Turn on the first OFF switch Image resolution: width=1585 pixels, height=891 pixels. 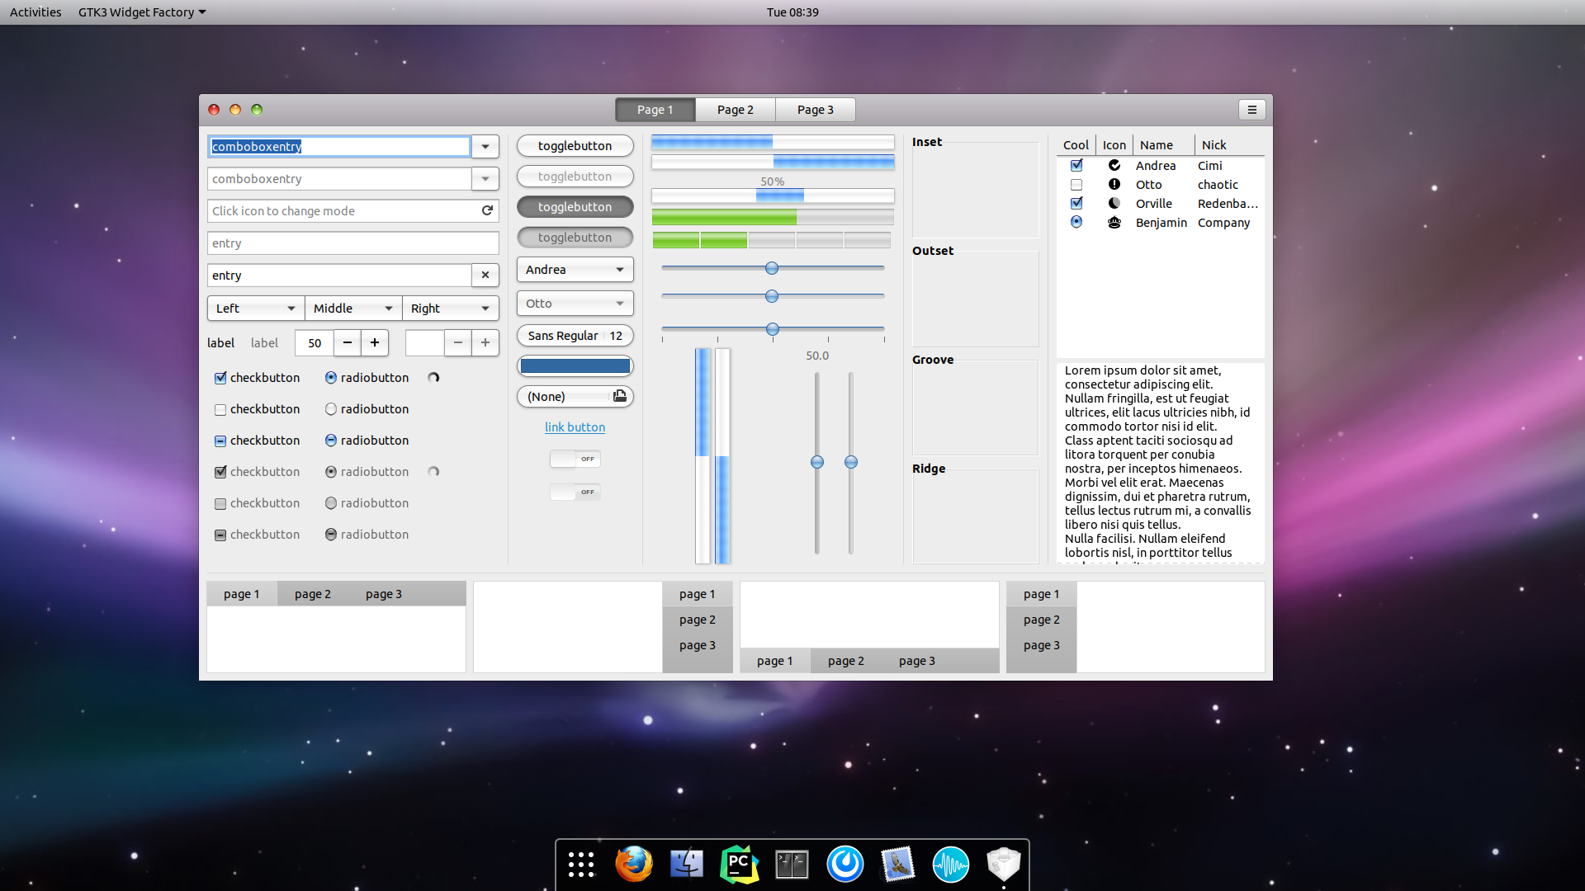coord(575,459)
